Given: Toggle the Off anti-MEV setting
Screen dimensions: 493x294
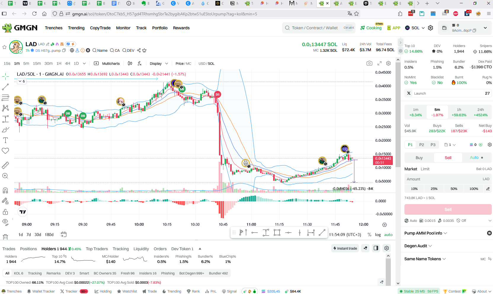Looking at the screenshot, I should click(x=461, y=221).
